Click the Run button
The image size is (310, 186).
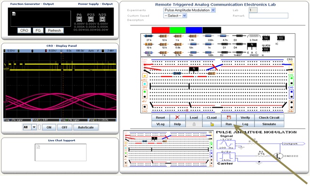(x=229, y=124)
